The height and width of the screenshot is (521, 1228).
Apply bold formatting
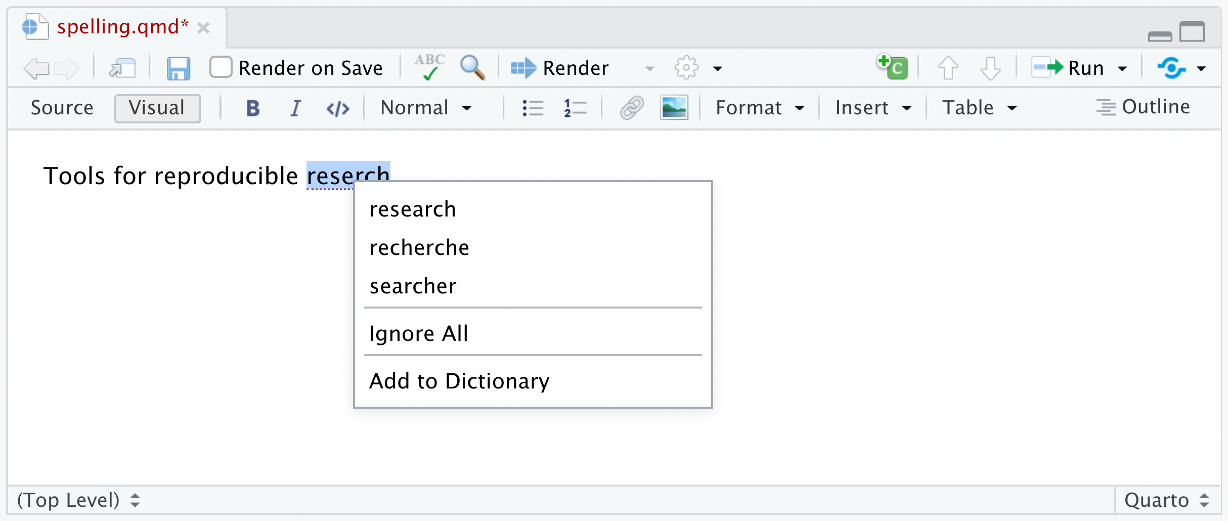[253, 108]
